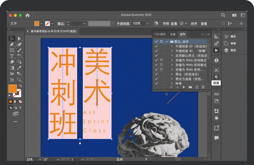Switch to the CSS 属性 tab
254x165 pixels.
click(160, 34)
